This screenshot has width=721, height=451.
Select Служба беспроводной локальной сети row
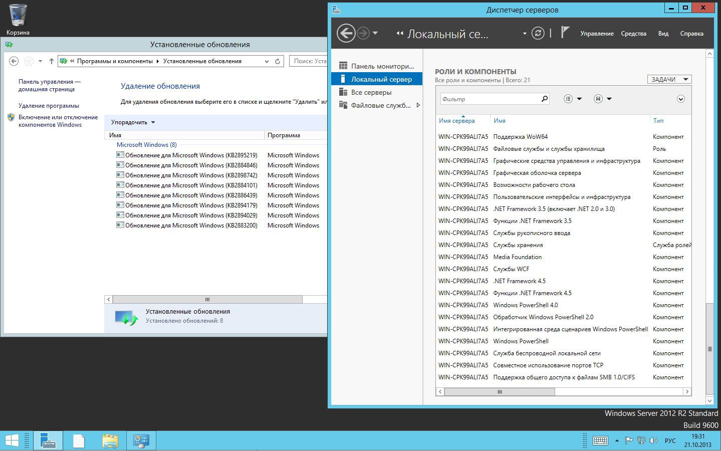564,353
